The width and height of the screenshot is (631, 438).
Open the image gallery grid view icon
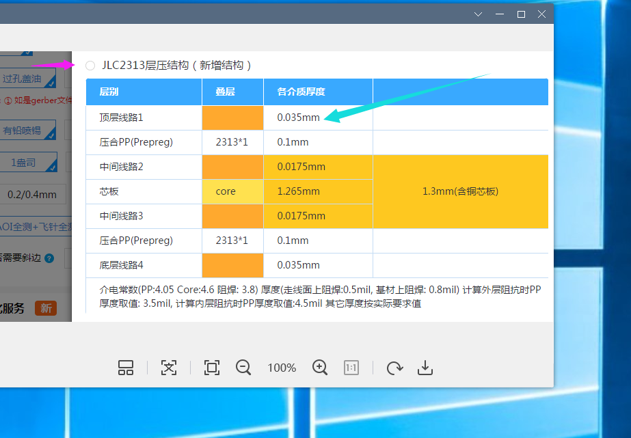[126, 367]
